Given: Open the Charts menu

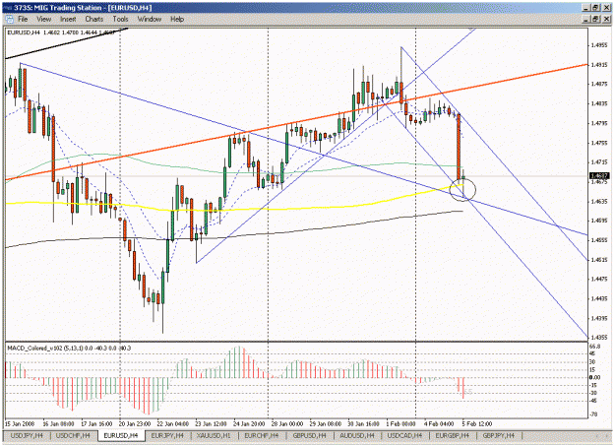Looking at the screenshot, I should coord(94,19).
